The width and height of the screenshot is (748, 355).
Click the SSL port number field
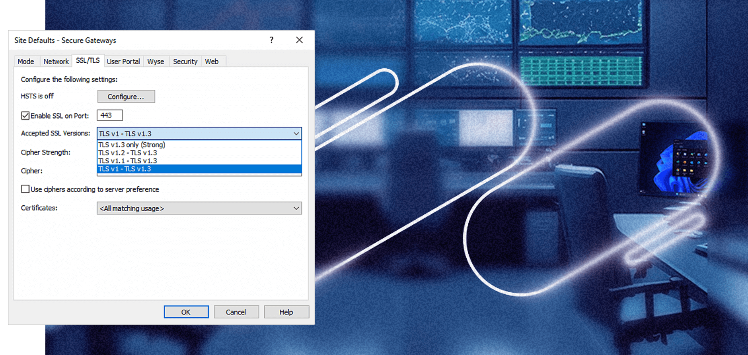(x=110, y=115)
